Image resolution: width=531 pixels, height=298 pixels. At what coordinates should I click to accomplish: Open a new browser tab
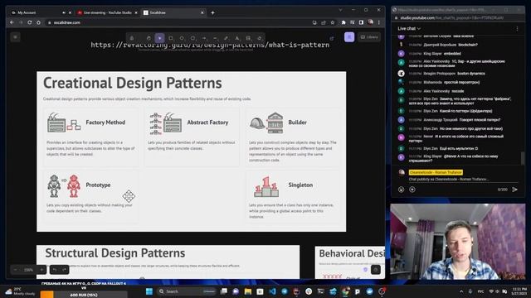pyautogui.click(x=212, y=12)
